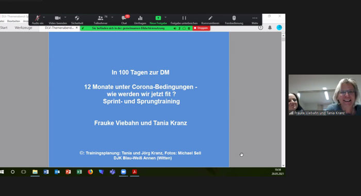
Task: Expand the video options arrow
Action: 65,17
